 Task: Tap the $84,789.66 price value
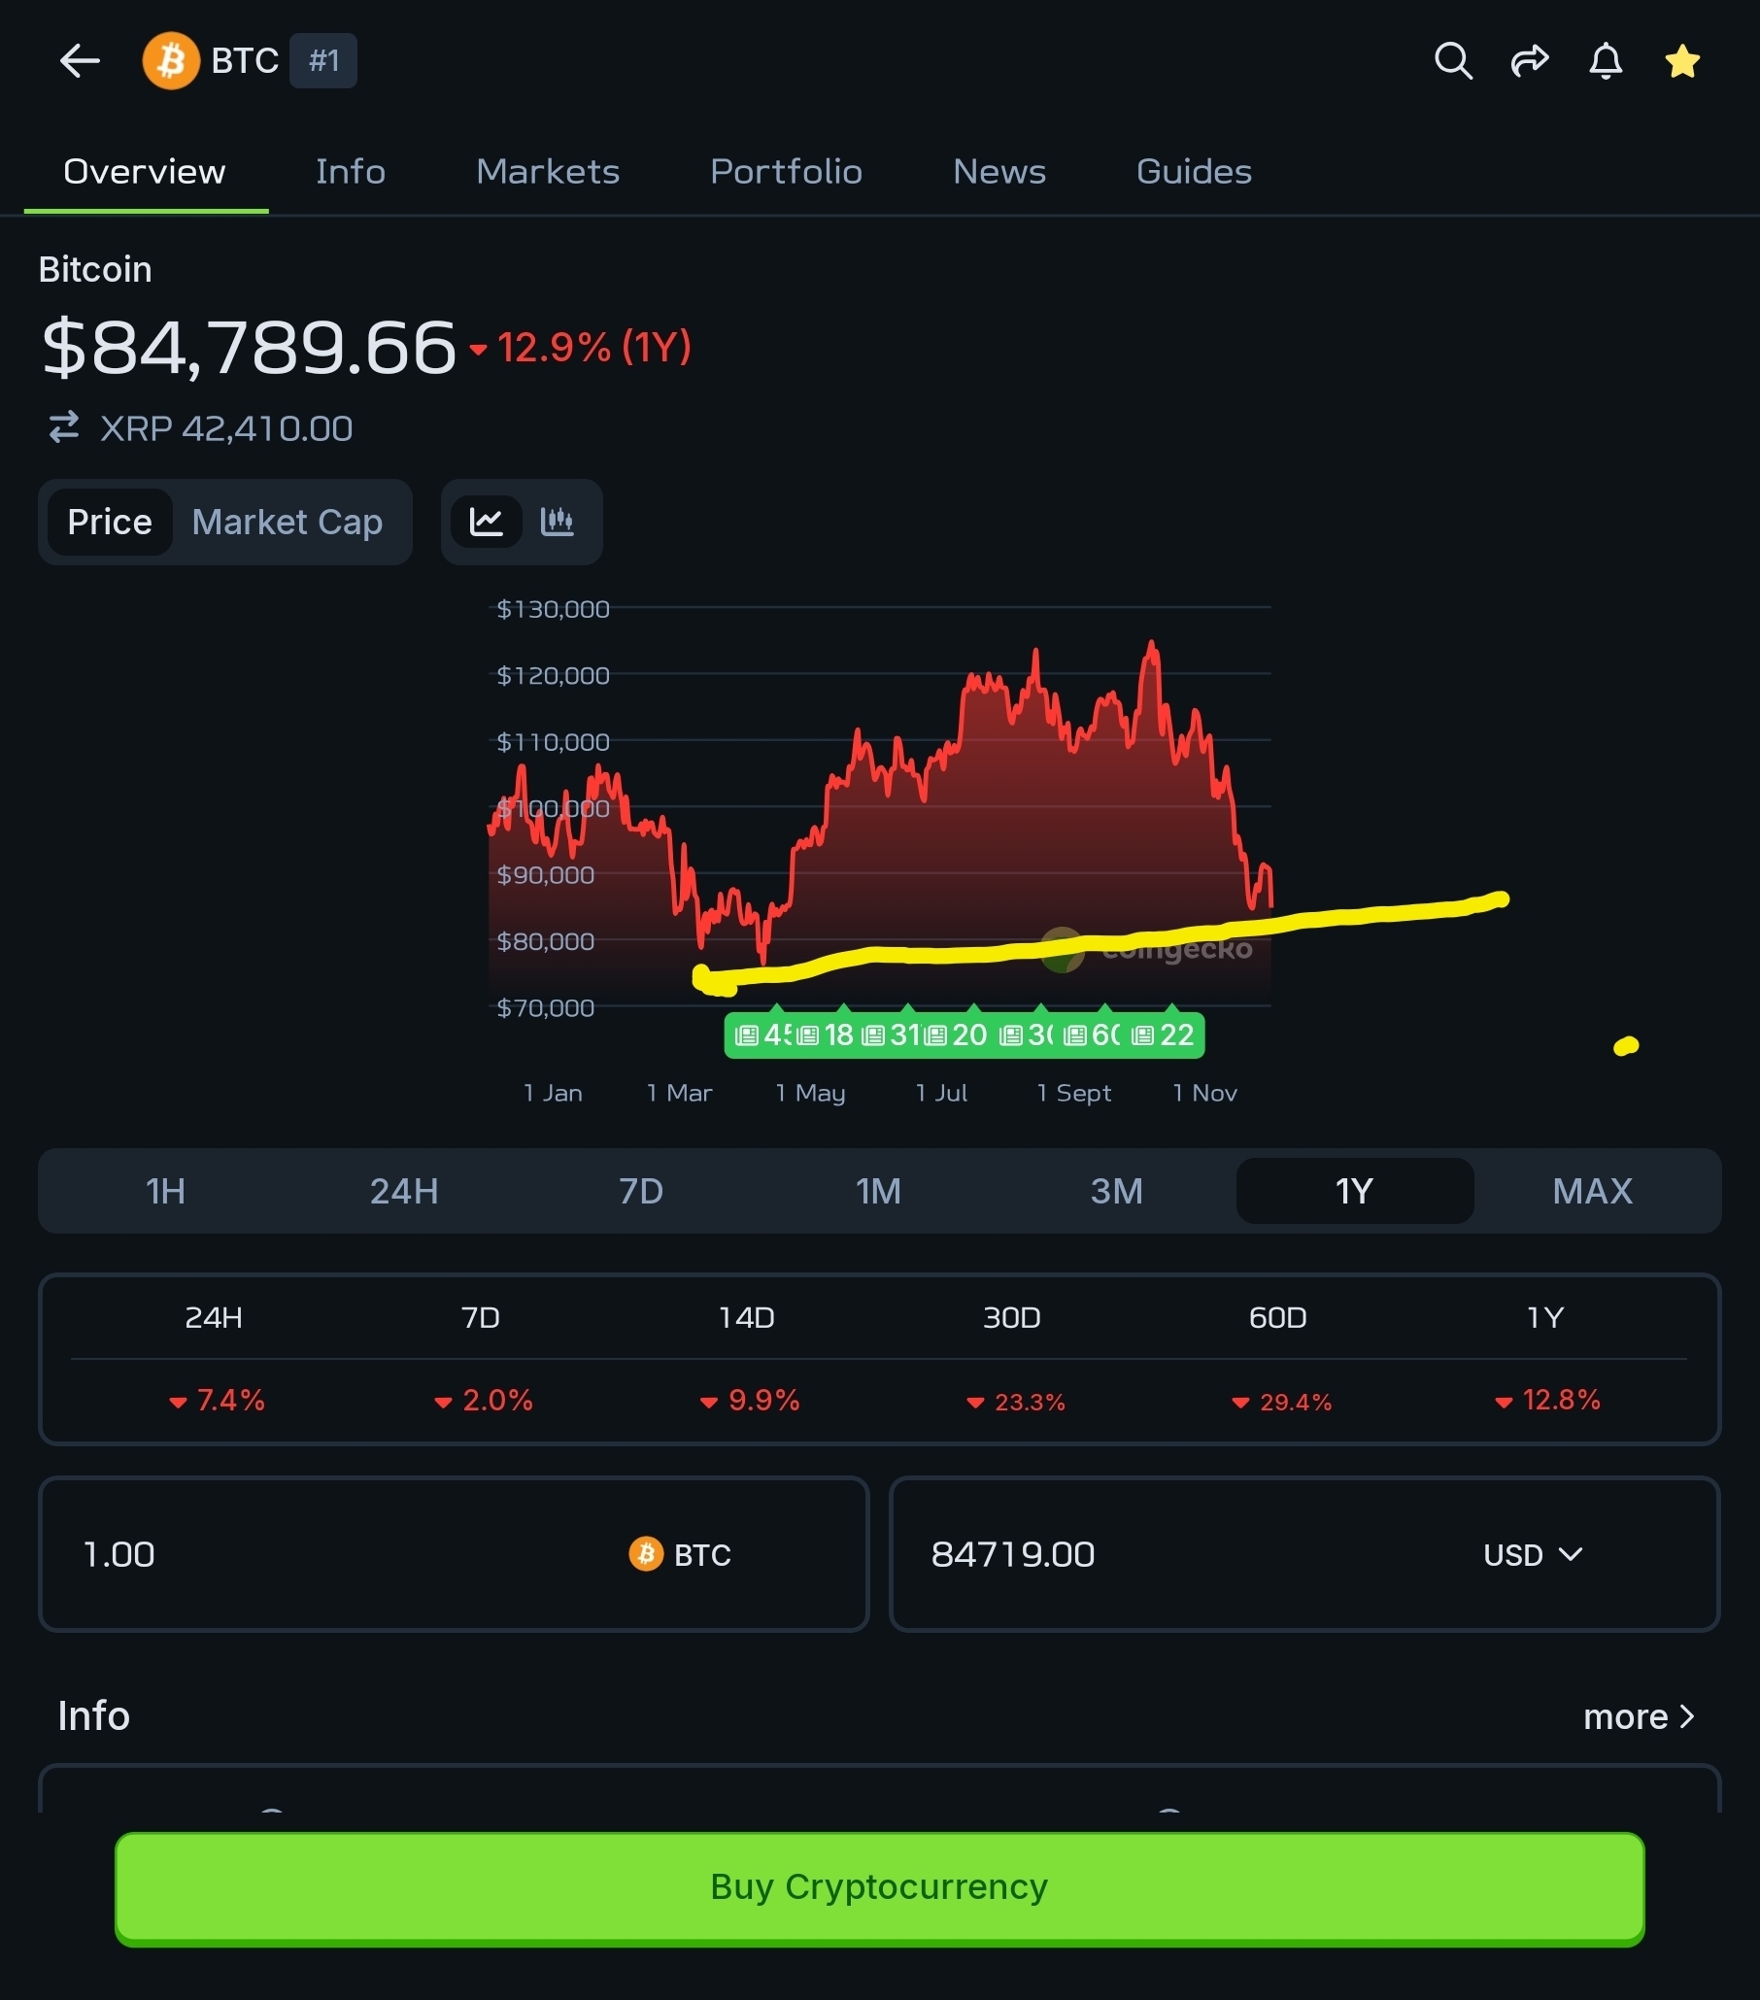coord(250,348)
